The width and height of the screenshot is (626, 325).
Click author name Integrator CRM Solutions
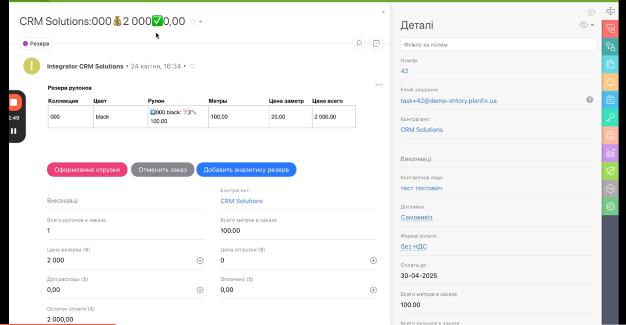[x=85, y=66]
